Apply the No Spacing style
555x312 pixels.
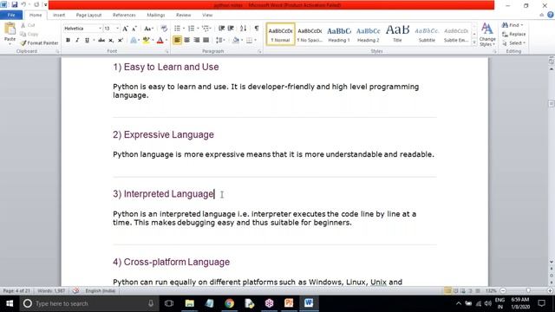pyautogui.click(x=310, y=35)
